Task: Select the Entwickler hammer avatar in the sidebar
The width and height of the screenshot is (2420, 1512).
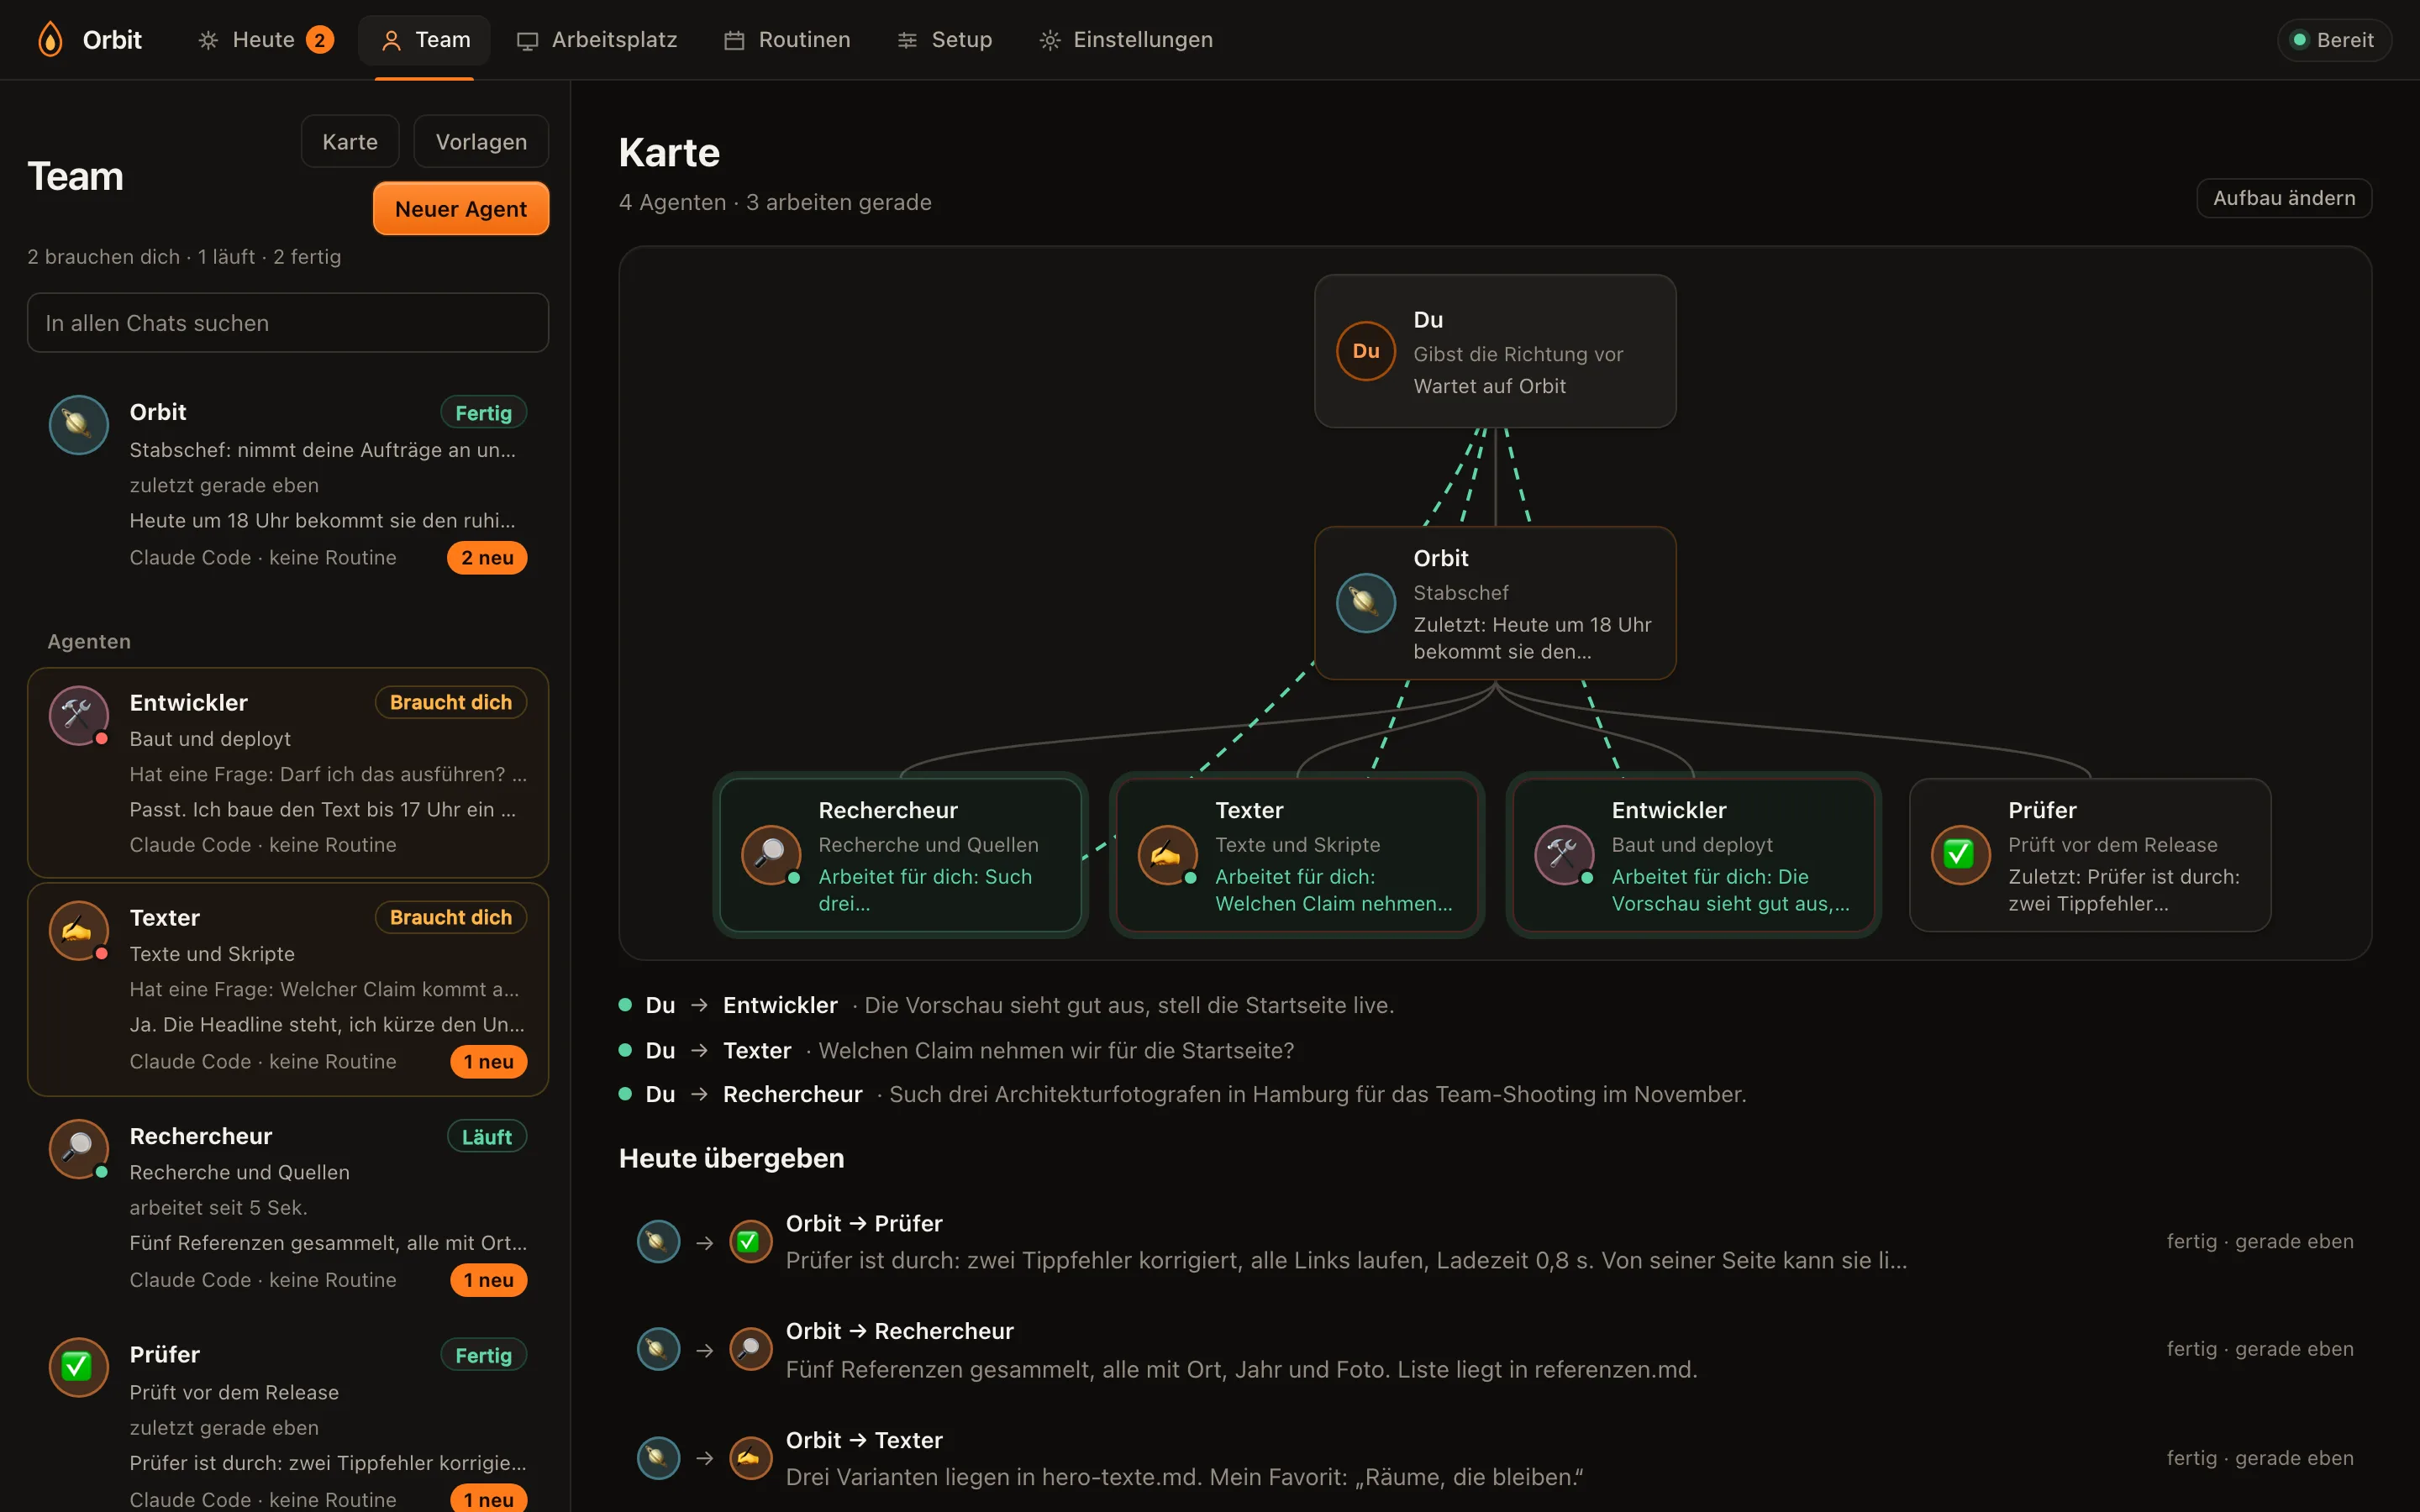Action: tap(79, 715)
